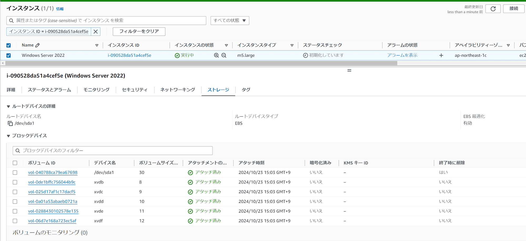
Task: Click the pencil edit icon beside Name
Action: point(38,45)
